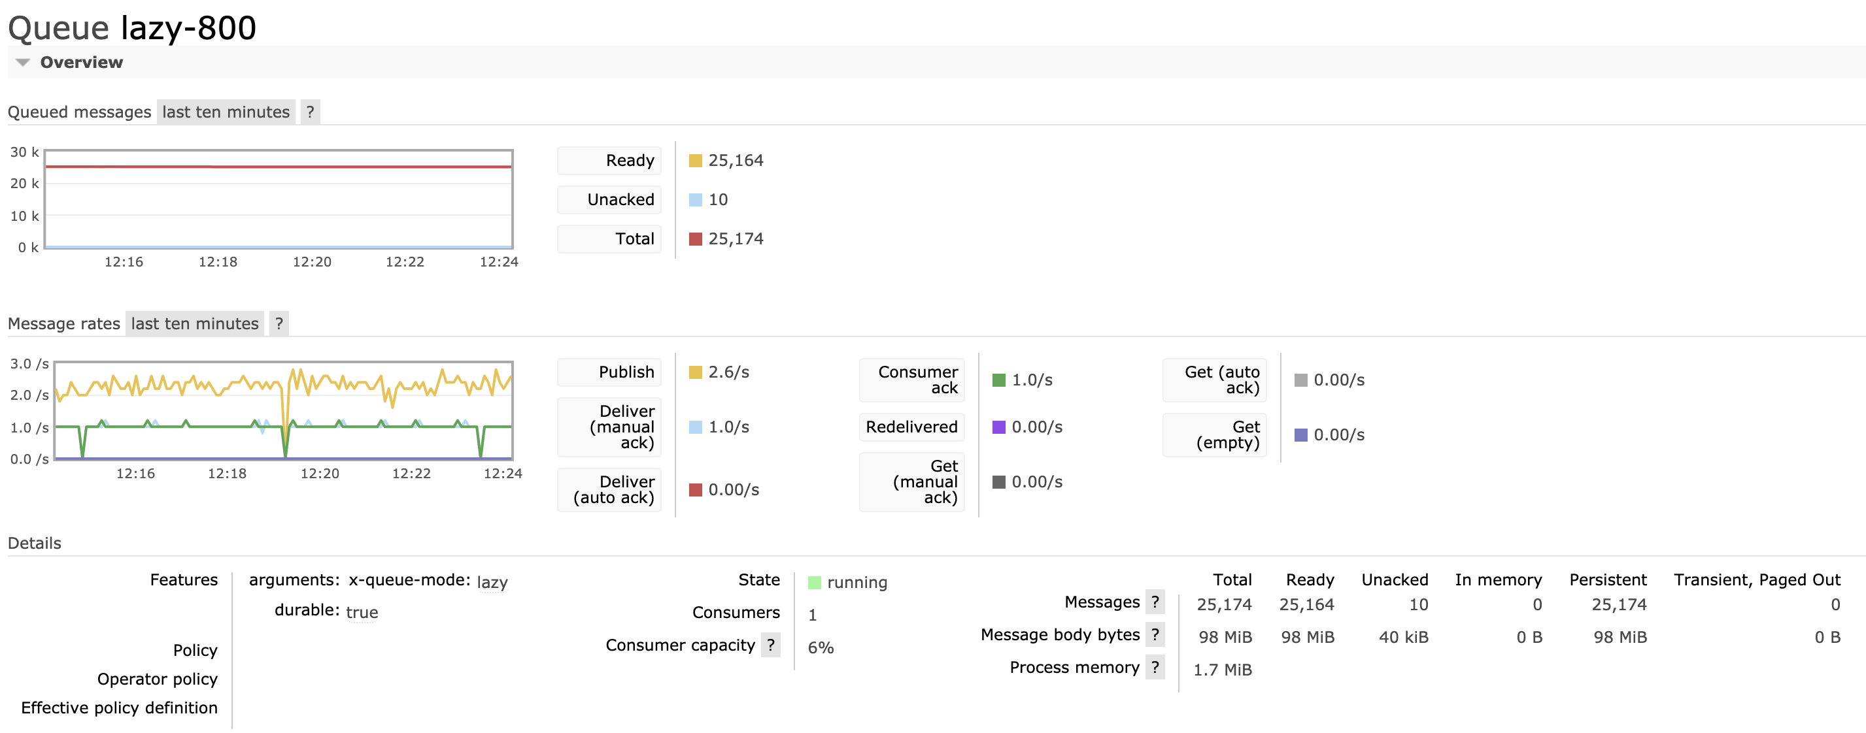Screen dimensions: 1866x733
Task: Click the Redelivered legend label
Action: (911, 427)
